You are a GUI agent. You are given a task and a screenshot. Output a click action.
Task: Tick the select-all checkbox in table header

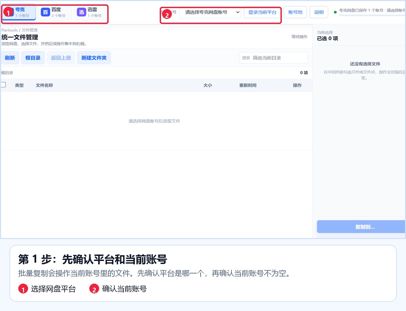[3, 85]
